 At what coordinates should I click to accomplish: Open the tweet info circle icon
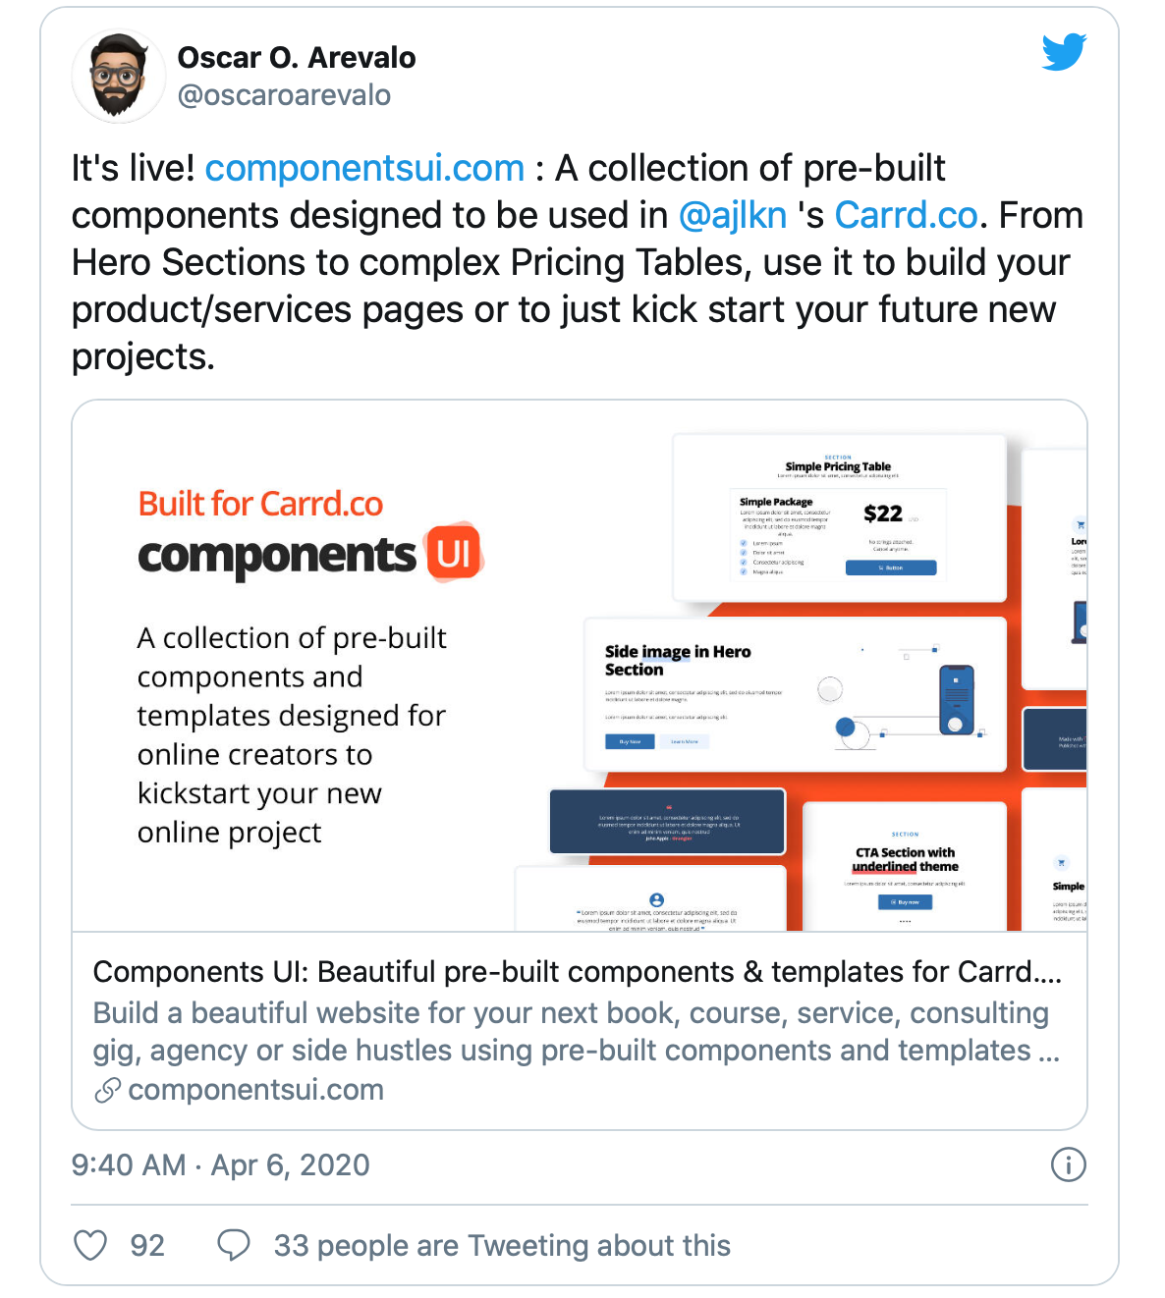pyautogui.click(x=1068, y=1164)
